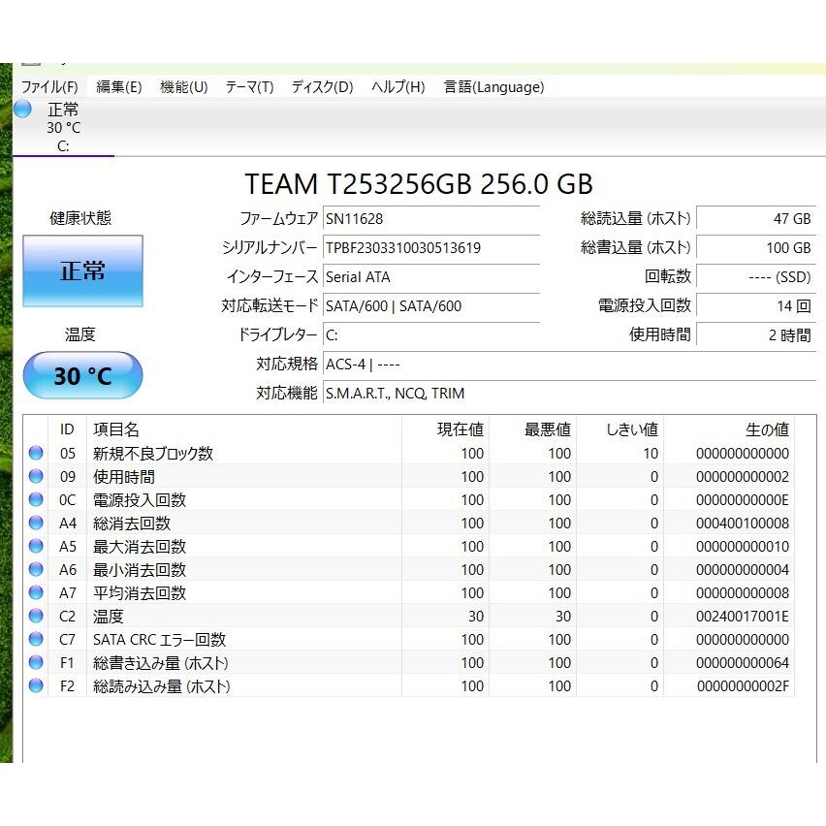
Task: Click the しきい値 column header
Action: pos(620,429)
